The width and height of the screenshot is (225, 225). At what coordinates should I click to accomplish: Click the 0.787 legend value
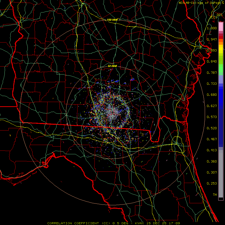tap(212, 72)
